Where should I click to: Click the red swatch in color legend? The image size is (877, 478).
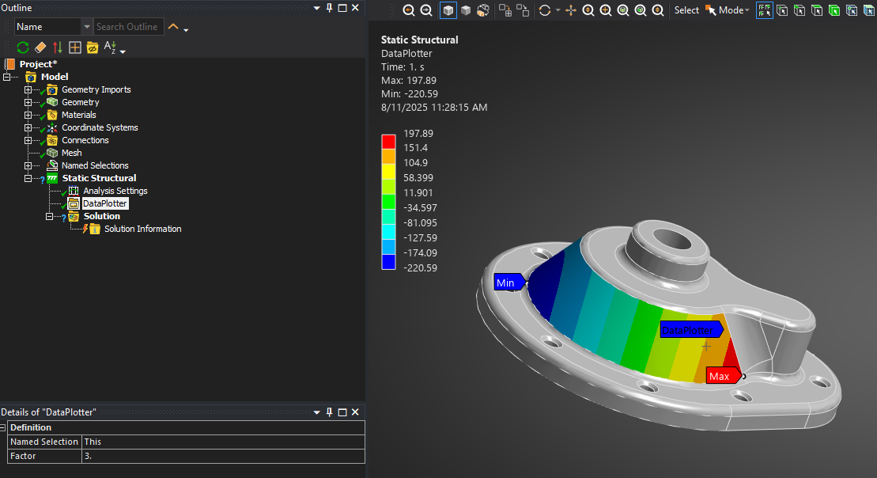(388, 141)
